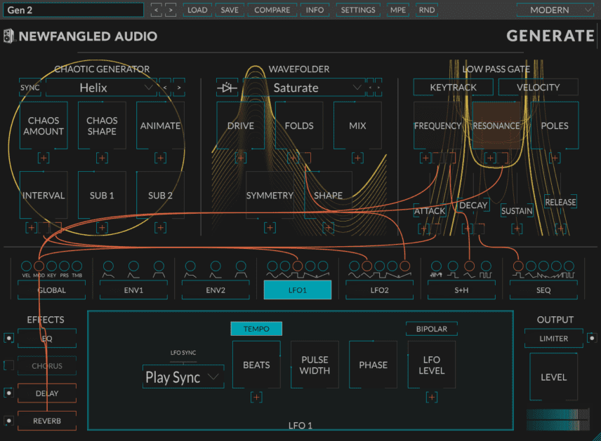Click the LFO1 sine wave output circle

[272, 266]
